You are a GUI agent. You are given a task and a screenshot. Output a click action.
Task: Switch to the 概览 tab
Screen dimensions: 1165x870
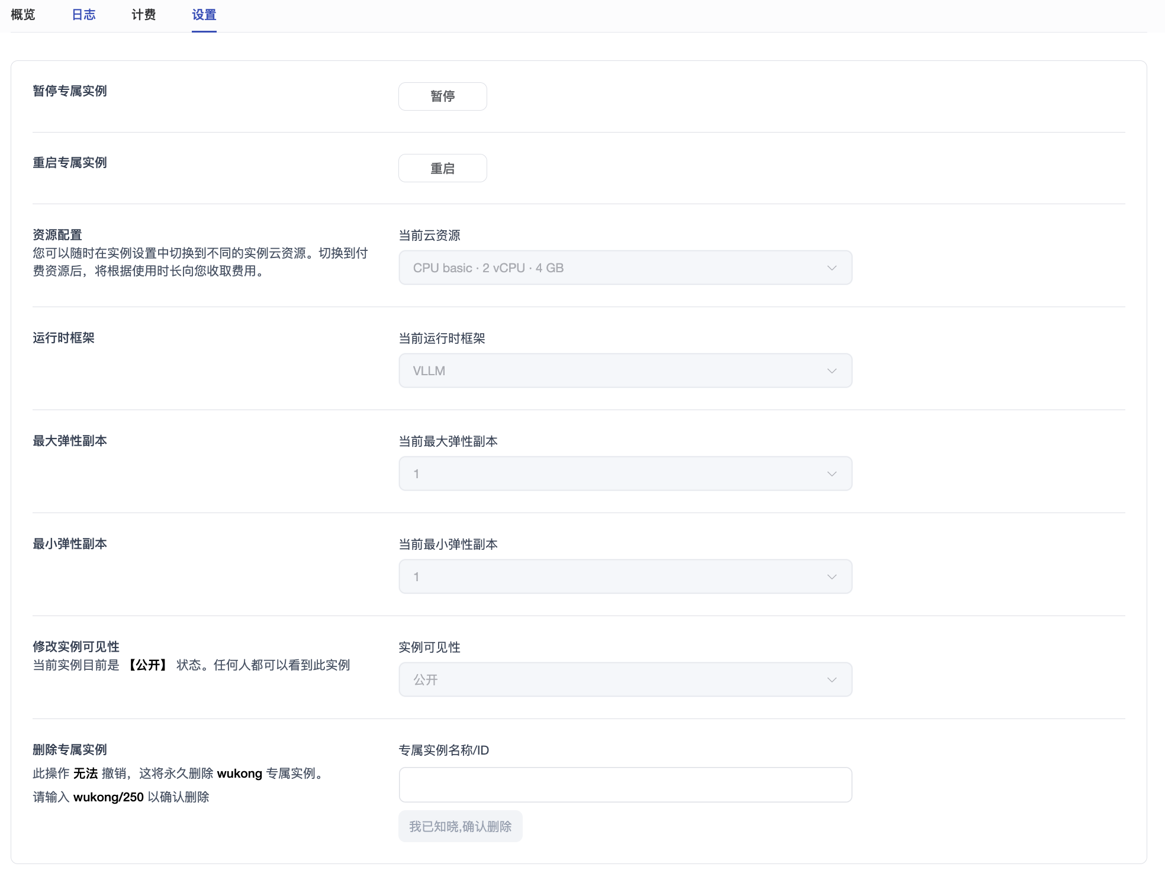tap(23, 15)
